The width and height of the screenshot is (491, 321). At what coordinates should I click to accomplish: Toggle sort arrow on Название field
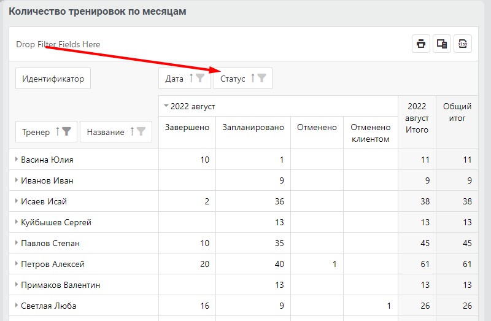(x=132, y=131)
